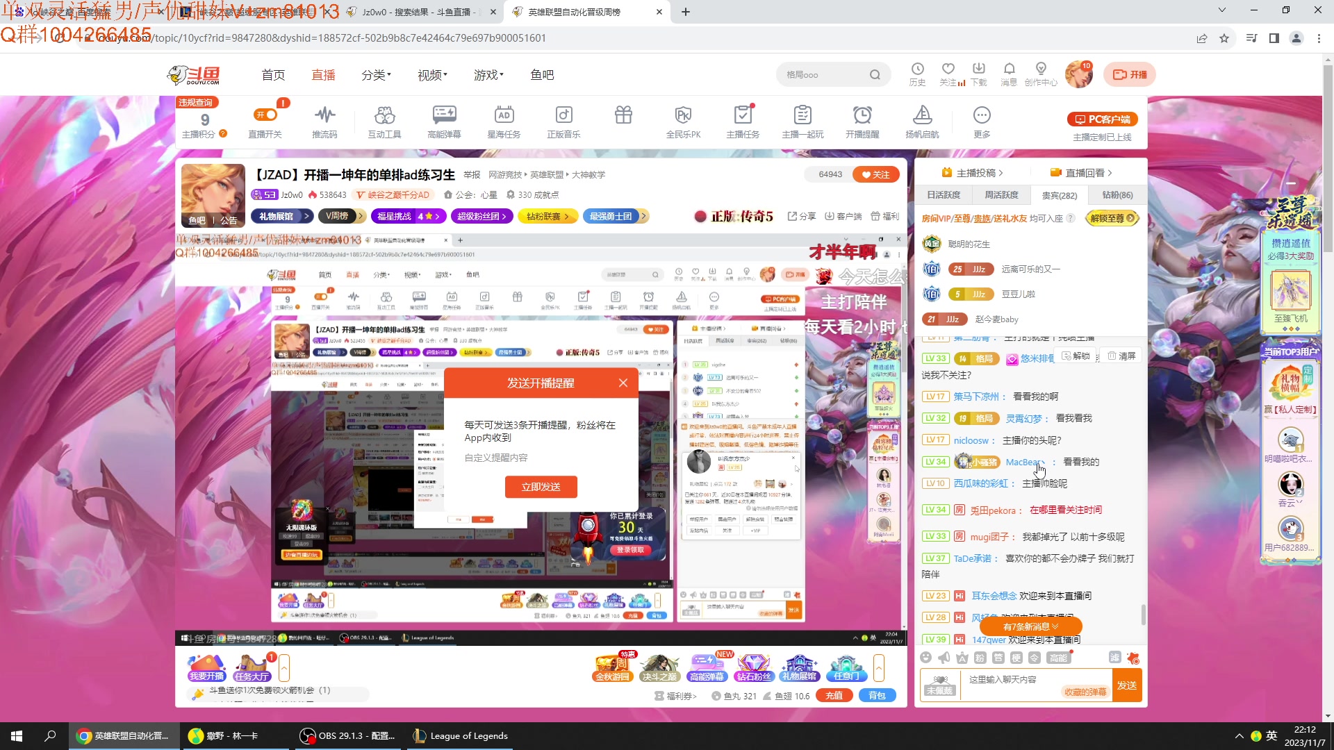Open 下载 download icon in header
The image size is (1334, 750).
tap(978, 74)
